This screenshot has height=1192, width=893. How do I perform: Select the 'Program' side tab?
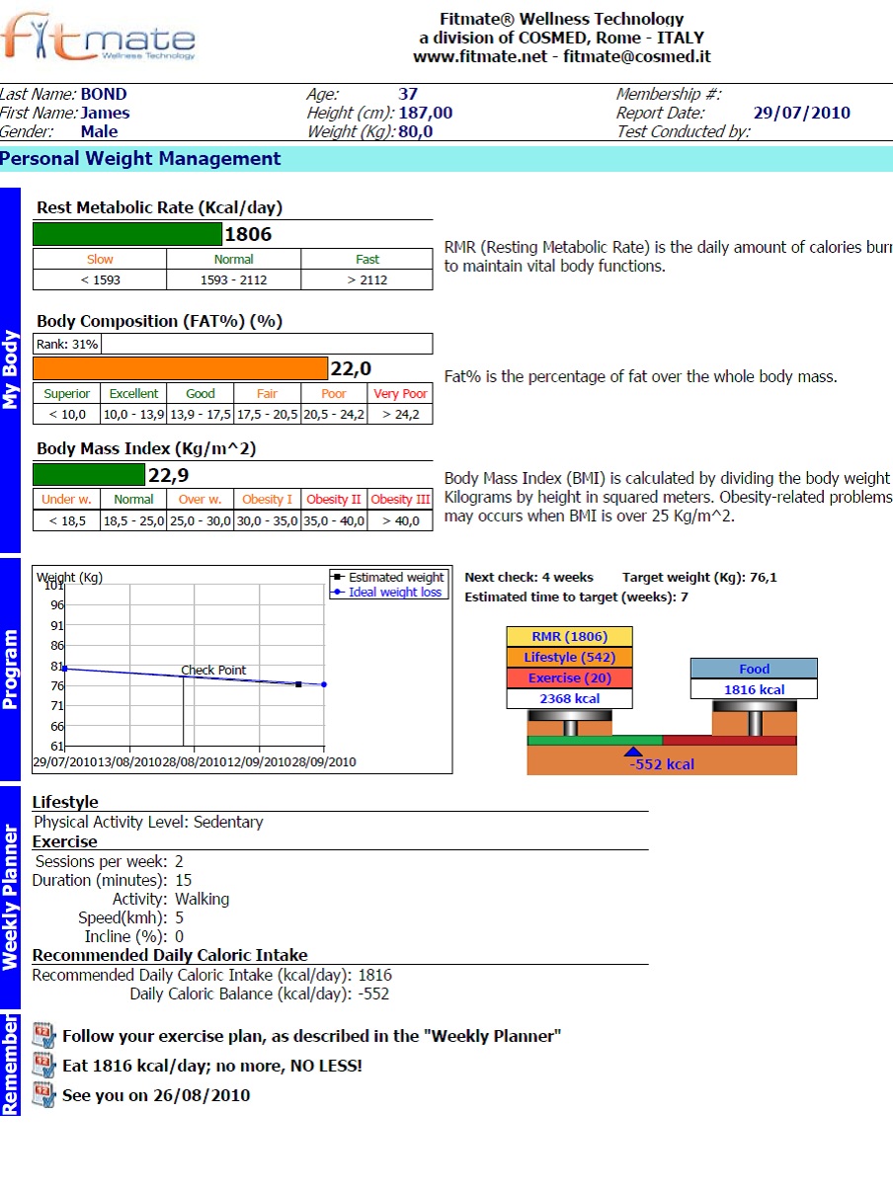point(10,670)
